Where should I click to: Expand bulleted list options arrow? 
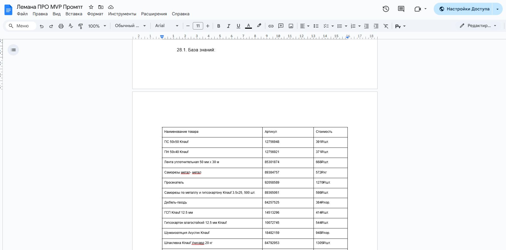point(346,26)
